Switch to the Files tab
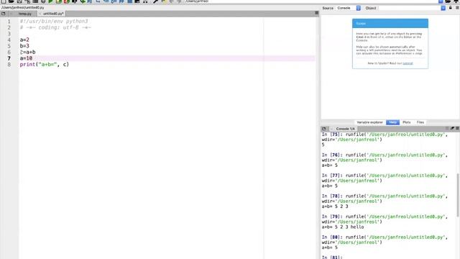This screenshot has height=259, width=460. [x=420, y=122]
